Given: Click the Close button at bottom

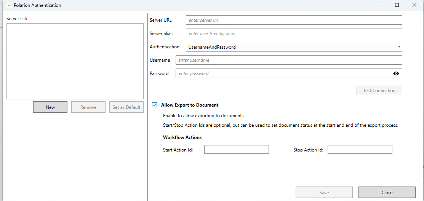Looking at the screenshot, I should [387, 192].
